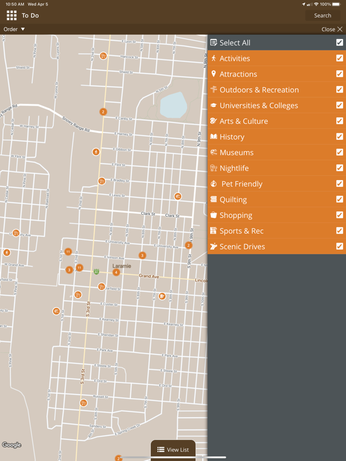Click the Attractions map pin icon
This screenshot has height=461, width=346.
tap(214, 74)
